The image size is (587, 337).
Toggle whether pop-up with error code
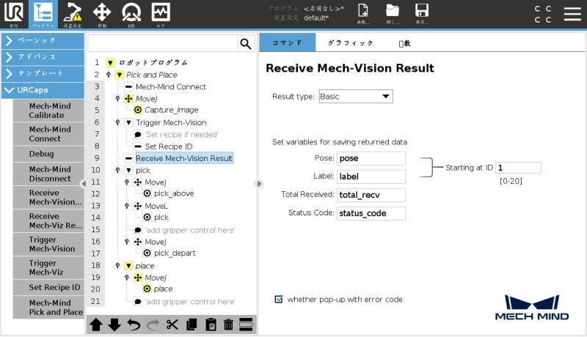(279, 299)
